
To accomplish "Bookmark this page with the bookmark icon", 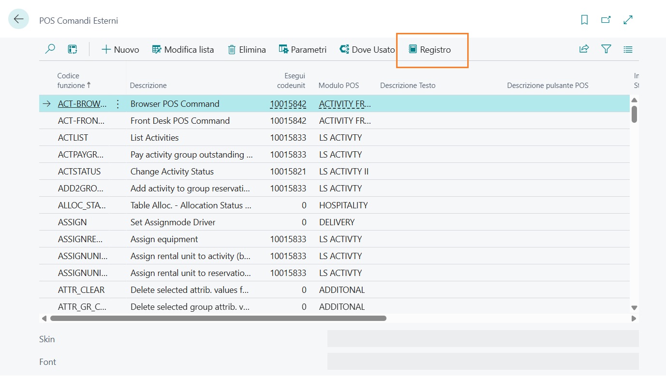I will [x=584, y=20].
